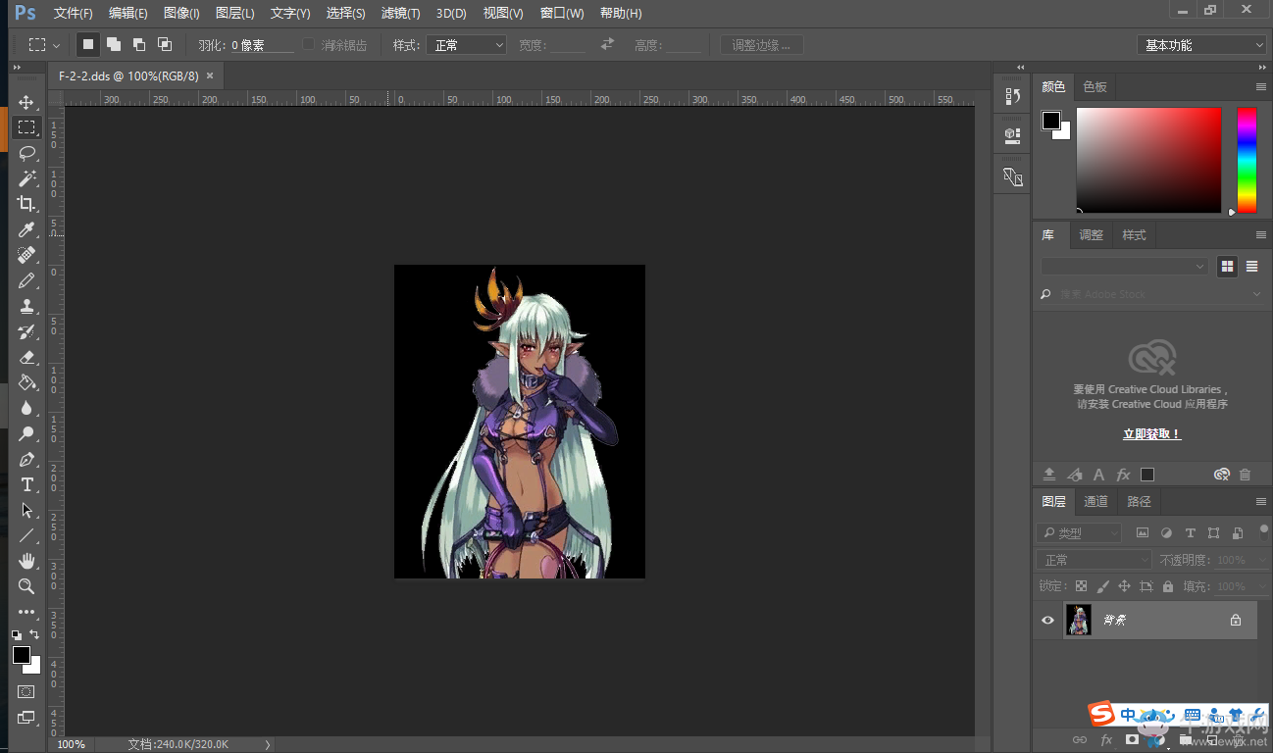Toggle the lock transparent pixels button
The width and height of the screenshot is (1273, 753).
[x=1081, y=586]
